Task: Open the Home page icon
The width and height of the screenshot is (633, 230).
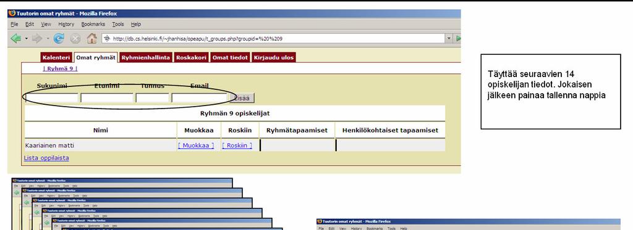Action: 92,39
